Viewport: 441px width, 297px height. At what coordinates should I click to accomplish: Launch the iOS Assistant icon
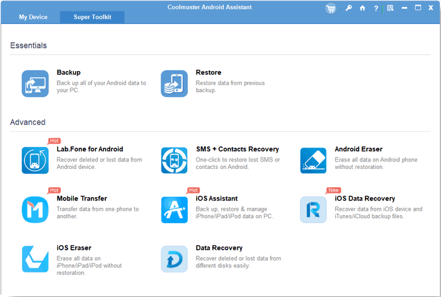[x=174, y=209]
